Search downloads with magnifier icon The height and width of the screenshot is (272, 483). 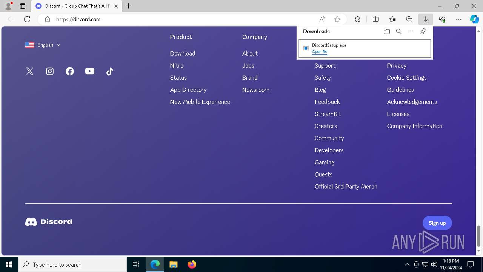398,31
